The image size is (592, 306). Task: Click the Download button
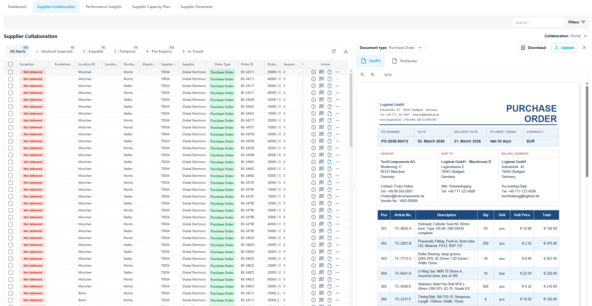[533, 48]
